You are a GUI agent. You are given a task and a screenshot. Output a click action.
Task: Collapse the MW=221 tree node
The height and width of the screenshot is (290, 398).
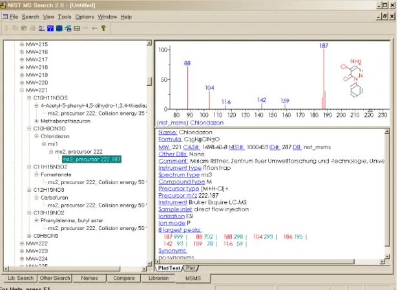coord(22,90)
